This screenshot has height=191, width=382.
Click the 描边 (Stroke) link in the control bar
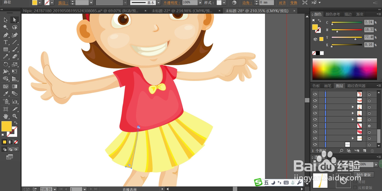point(63,3)
